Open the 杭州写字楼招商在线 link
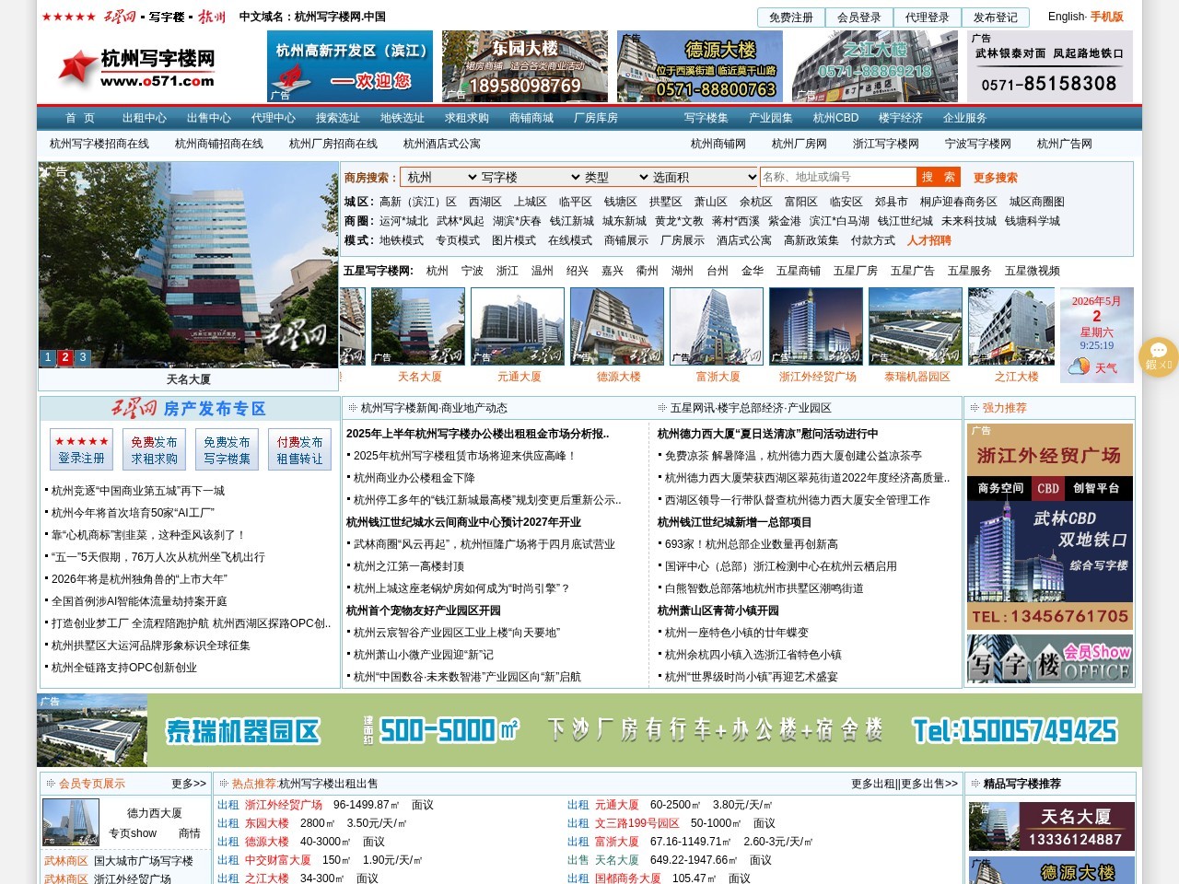The image size is (1179, 884). [99, 144]
